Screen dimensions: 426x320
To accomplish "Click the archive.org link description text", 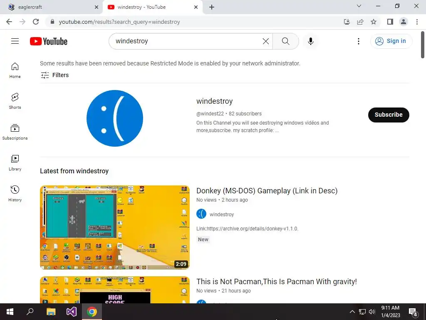I will coord(247,229).
